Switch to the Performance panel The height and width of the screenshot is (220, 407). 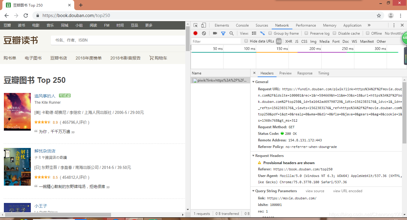(x=306, y=25)
